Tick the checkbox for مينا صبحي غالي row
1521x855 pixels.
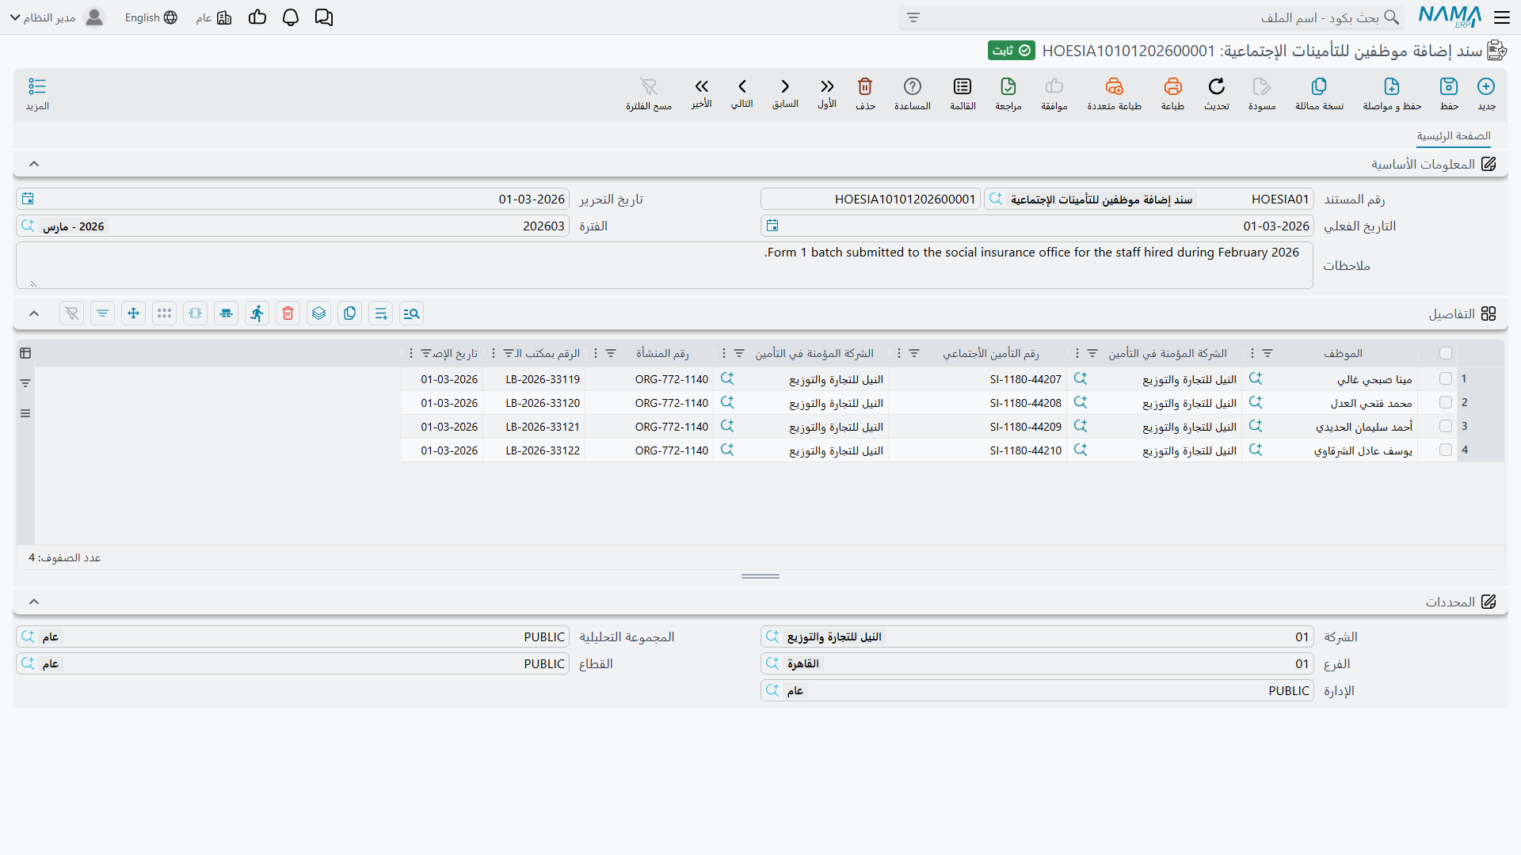tap(1446, 379)
